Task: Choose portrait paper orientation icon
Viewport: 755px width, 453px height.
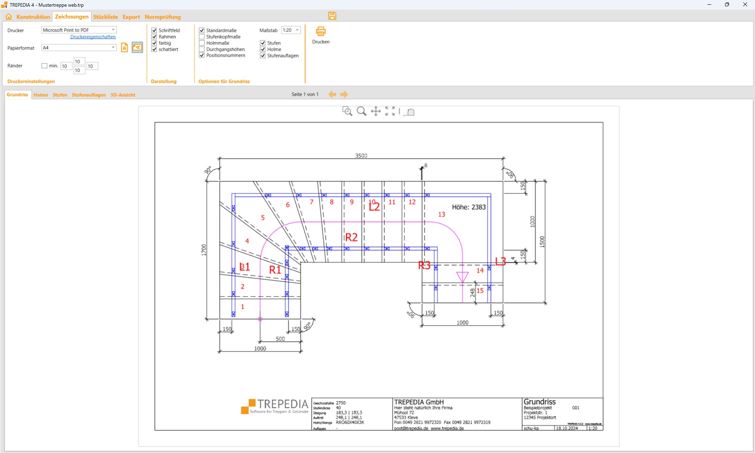Action: (124, 48)
